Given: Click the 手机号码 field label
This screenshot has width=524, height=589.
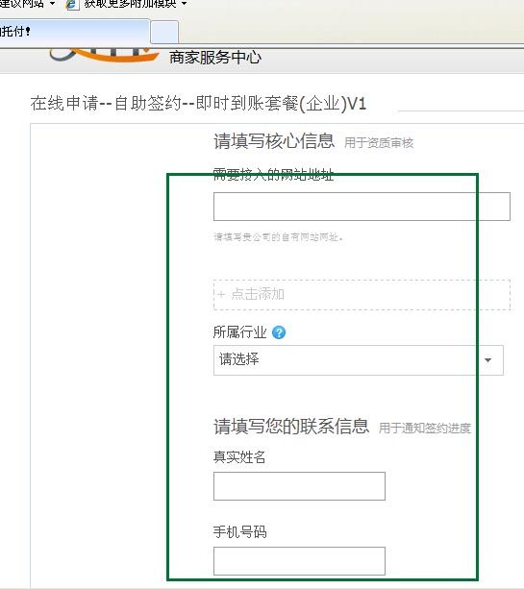Looking at the screenshot, I should pos(239,532).
